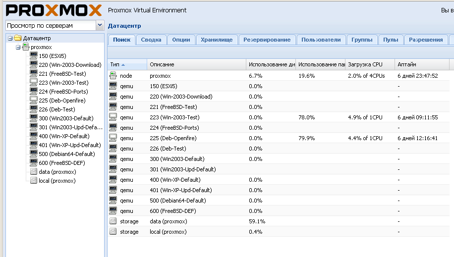Sort by the Аптайм column header
The height and width of the screenshot is (257, 454).
point(422,64)
